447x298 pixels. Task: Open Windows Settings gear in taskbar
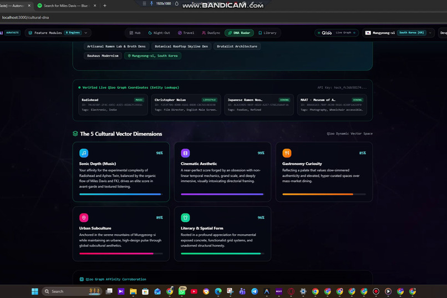click(303, 291)
